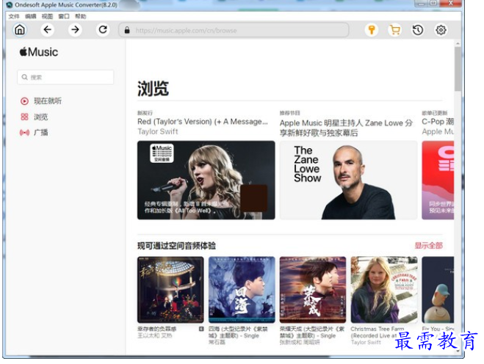This screenshot has height=364, width=484.
Task: Open the Taylor Swift Red banner image
Action: pos(206,180)
